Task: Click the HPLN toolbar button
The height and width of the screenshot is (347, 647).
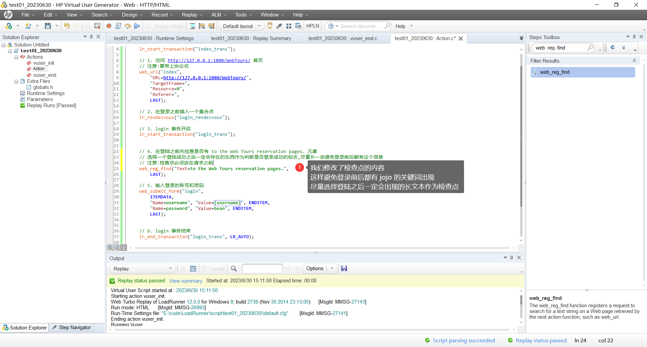Action: (x=312, y=26)
